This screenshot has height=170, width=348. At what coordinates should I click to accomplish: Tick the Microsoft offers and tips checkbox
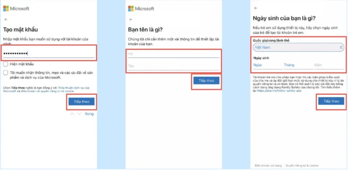click(x=6, y=73)
